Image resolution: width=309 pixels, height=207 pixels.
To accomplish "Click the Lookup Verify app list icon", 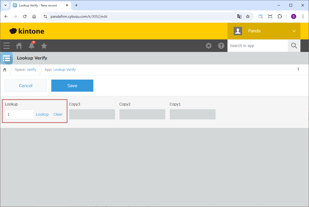I will coord(6,58).
